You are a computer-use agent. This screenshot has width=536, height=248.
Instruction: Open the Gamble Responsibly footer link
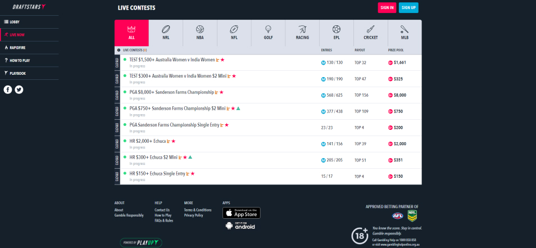coord(129,215)
